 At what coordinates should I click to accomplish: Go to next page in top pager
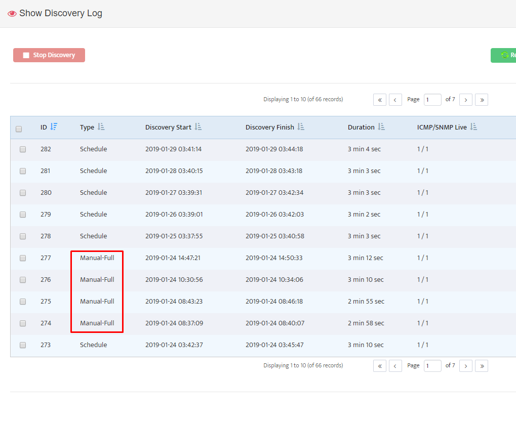(466, 100)
